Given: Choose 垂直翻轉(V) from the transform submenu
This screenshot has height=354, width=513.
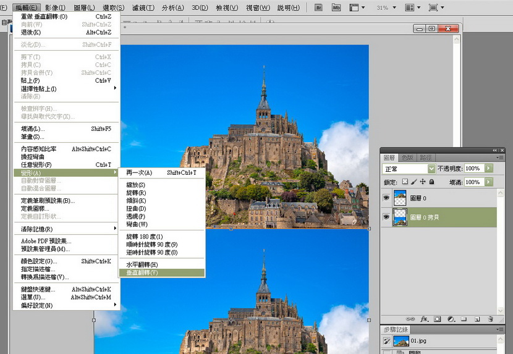Looking at the screenshot, I should (x=161, y=272).
